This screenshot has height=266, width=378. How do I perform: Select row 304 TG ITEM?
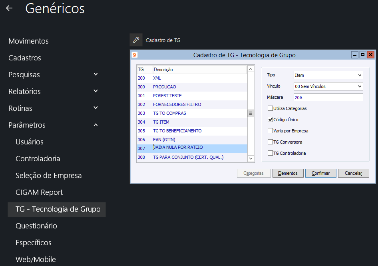(192, 122)
